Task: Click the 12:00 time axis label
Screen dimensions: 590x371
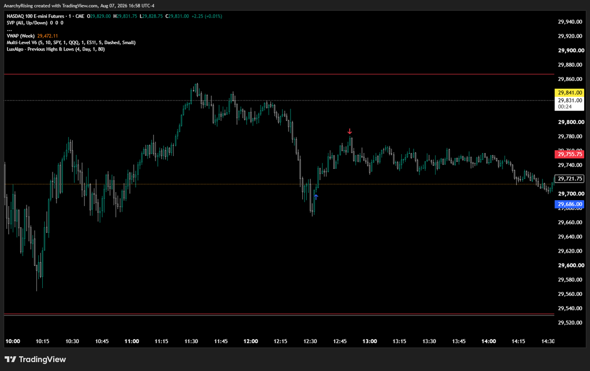Action: tap(251, 341)
